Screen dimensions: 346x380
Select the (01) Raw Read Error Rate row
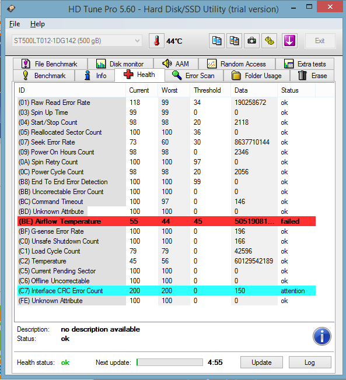(166, 103)
